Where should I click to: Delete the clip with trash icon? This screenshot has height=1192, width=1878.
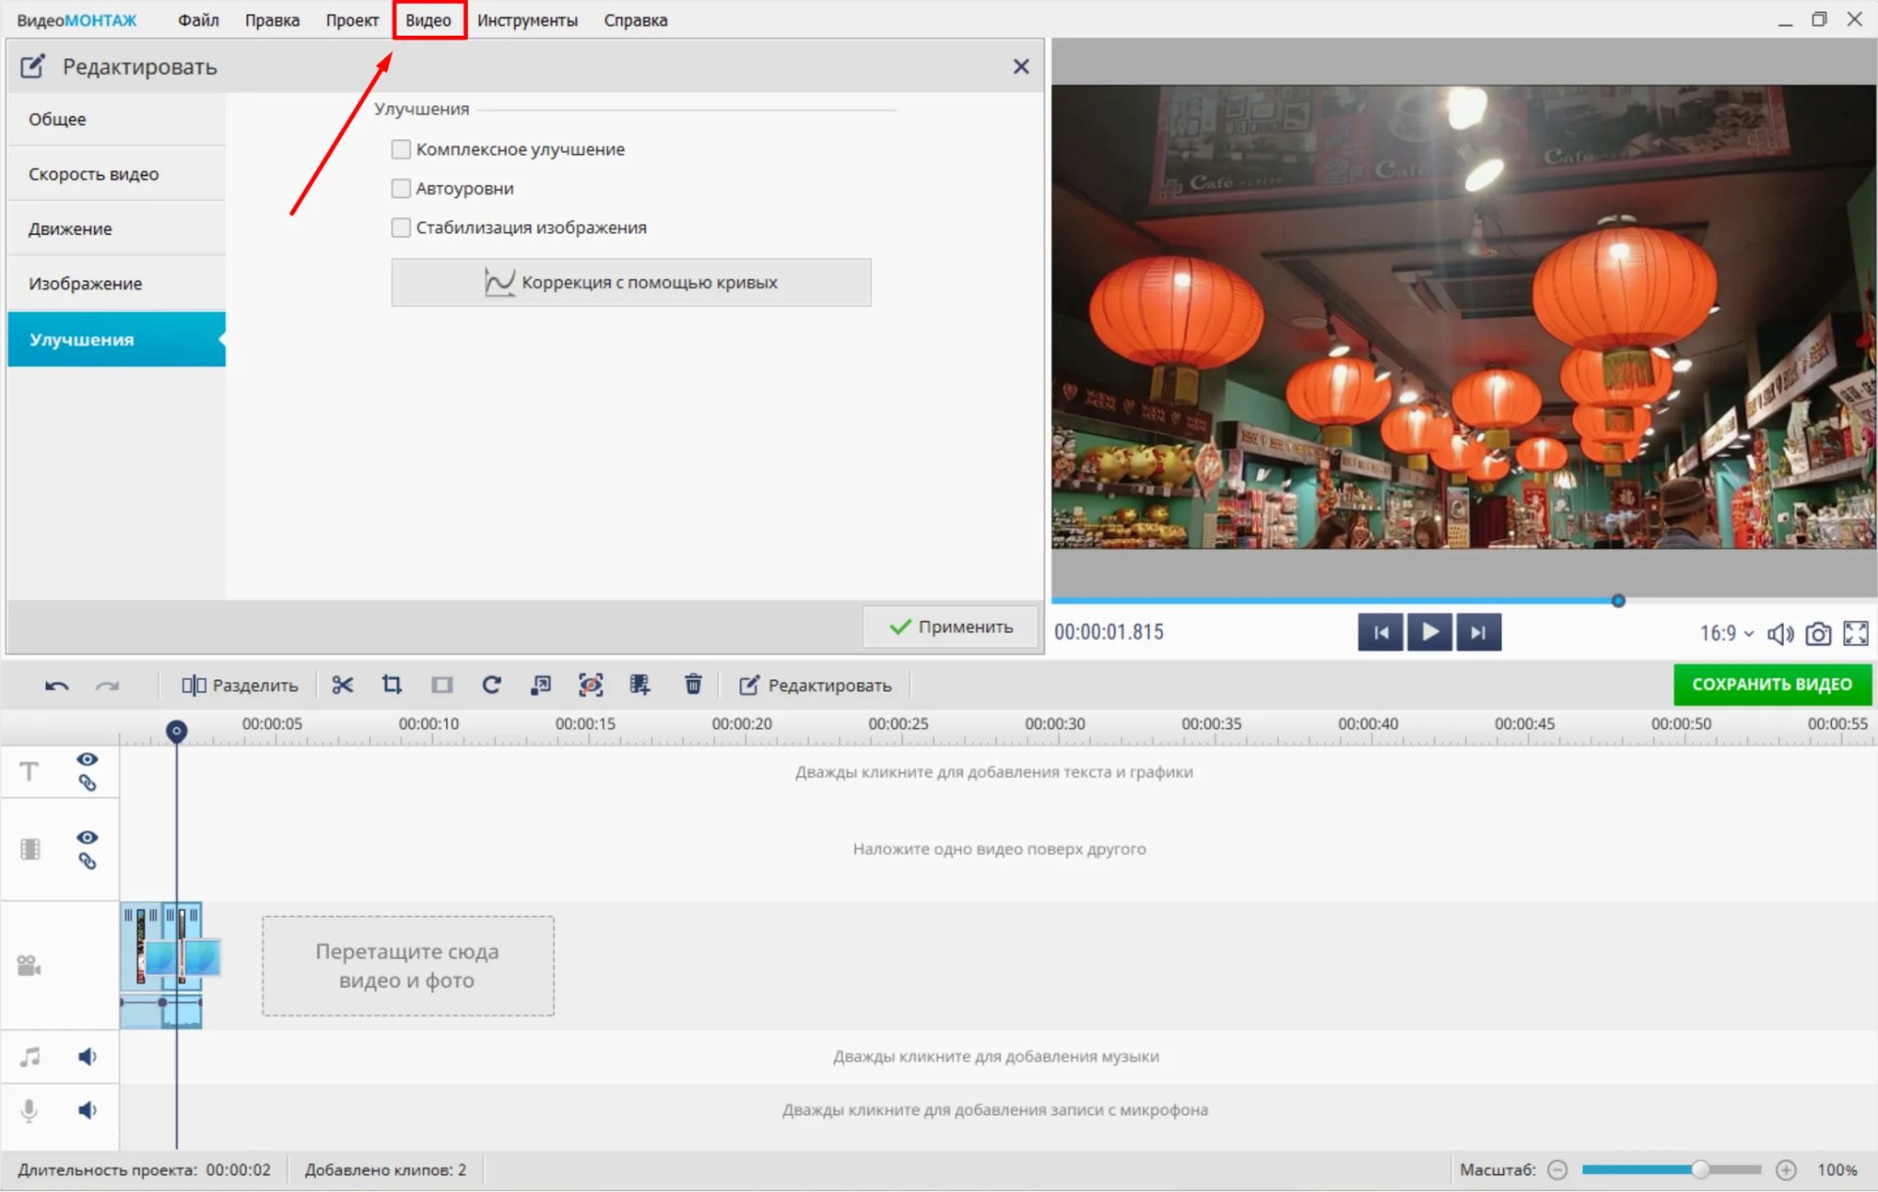point(693,684)
